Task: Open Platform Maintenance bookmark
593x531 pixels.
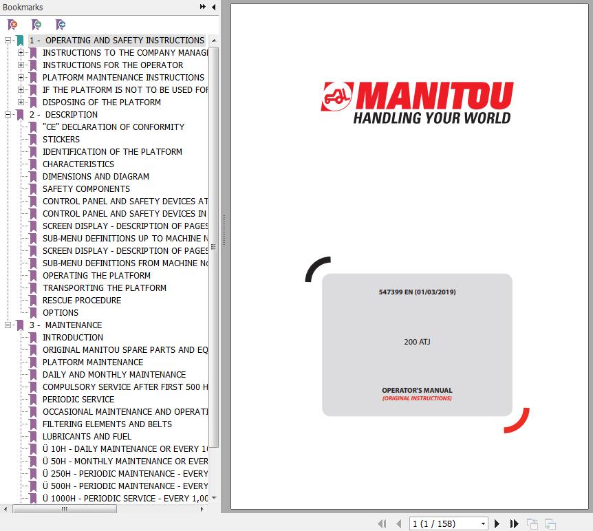Action: 93,362
